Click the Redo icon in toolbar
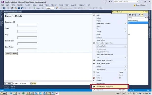This screenshot has height=95, width=152. point(30,8)
